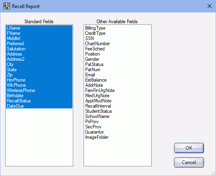The width and height of the screenshot is (216, 176).
Task: Choose EstBalance field
Action: (x=118, y=80)
